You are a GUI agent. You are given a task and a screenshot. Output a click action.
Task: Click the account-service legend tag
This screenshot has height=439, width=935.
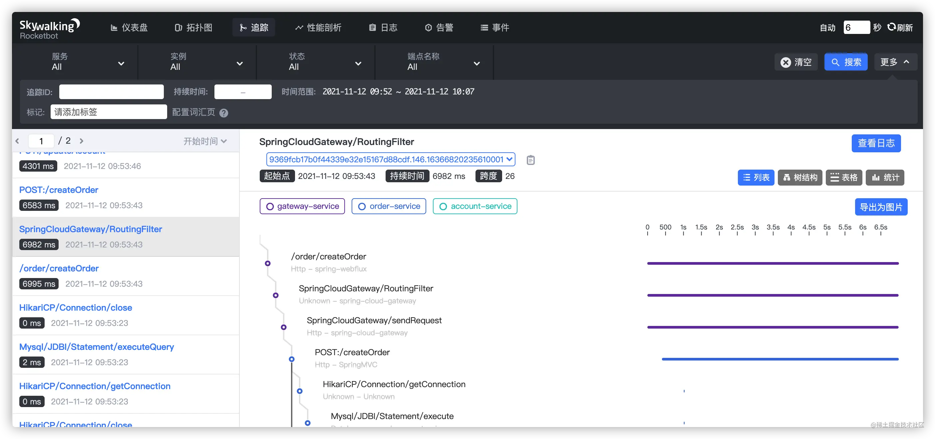(x=475, y=206)
